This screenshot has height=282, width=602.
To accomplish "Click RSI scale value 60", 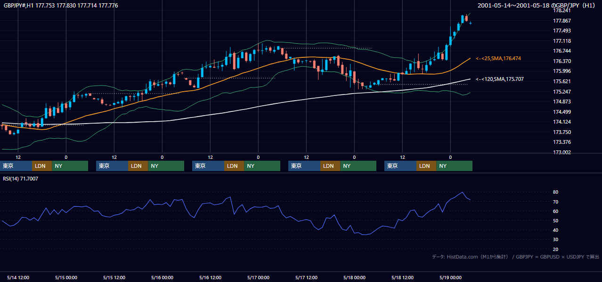I will tap(556, 211).
